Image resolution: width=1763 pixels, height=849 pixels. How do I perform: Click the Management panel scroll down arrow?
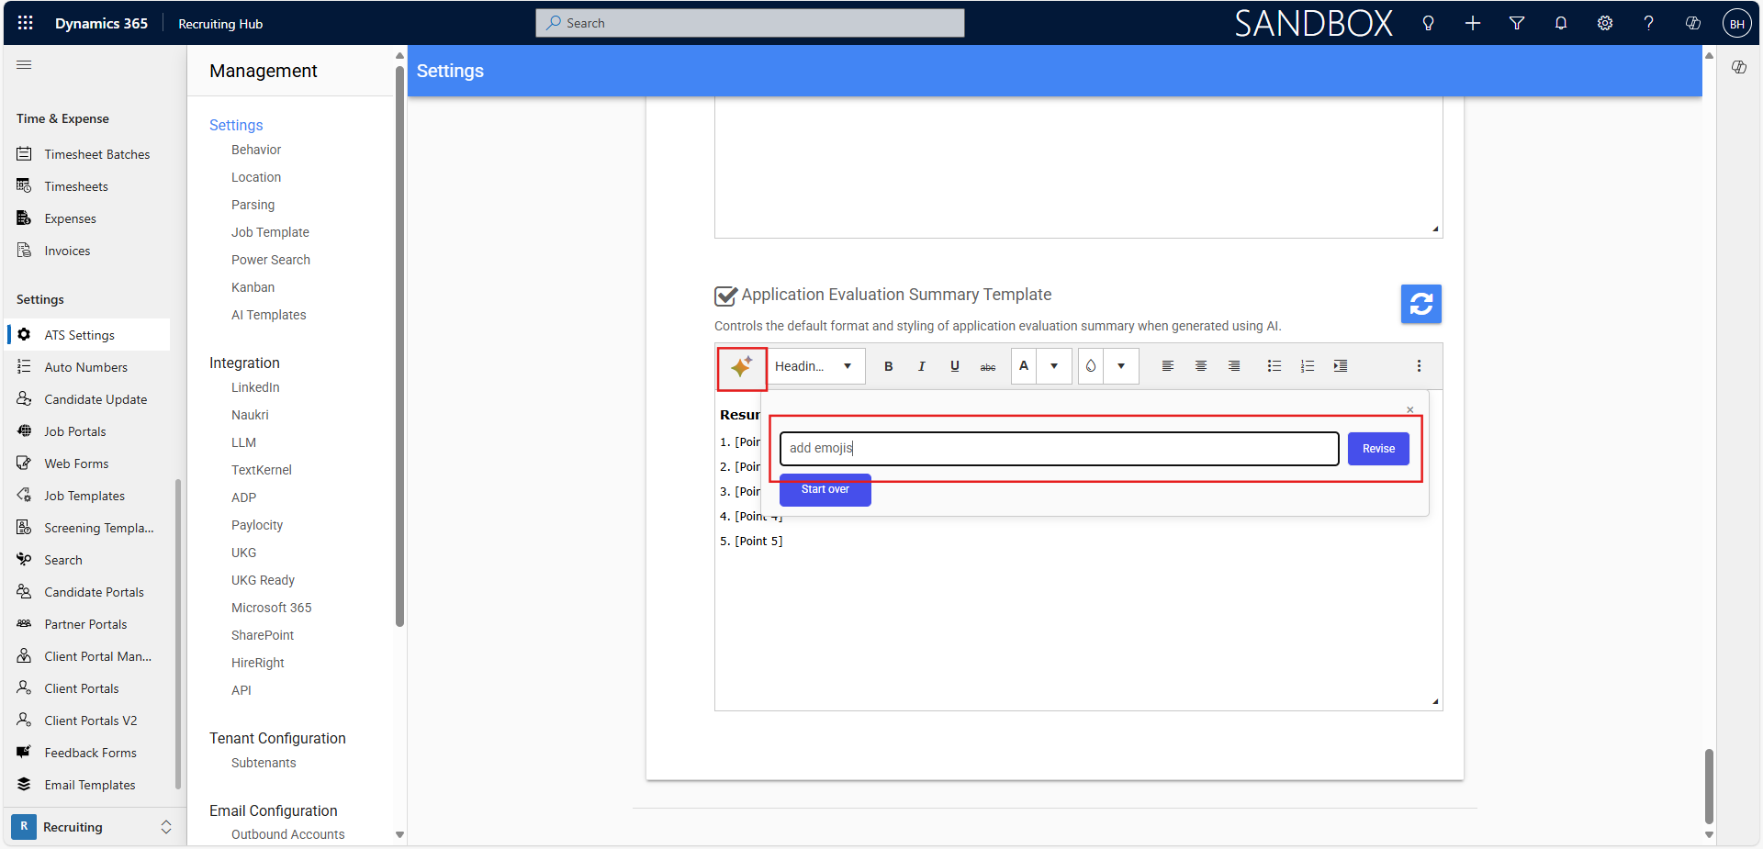[399, 835]
